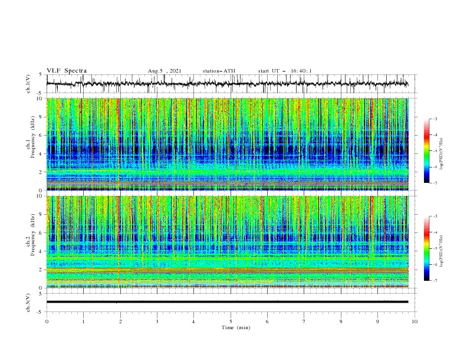
Task: Click the "Time (min)" x-axis label
Action: point(236,327)
